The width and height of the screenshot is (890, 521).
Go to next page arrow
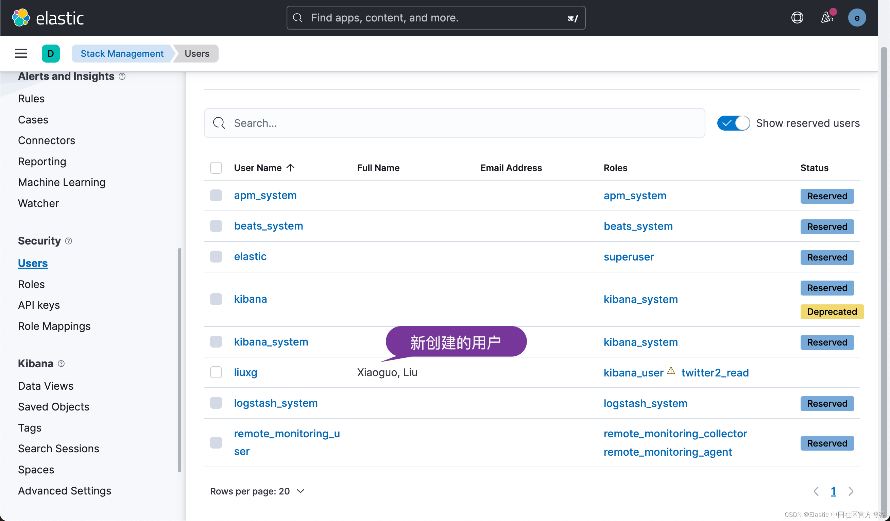coord(851,491)
